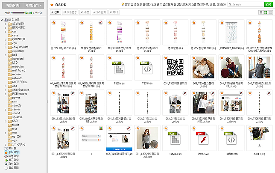Screen dimensions: 275x173
Task: Expand the ebayTmplate folder
Action: 6,47
